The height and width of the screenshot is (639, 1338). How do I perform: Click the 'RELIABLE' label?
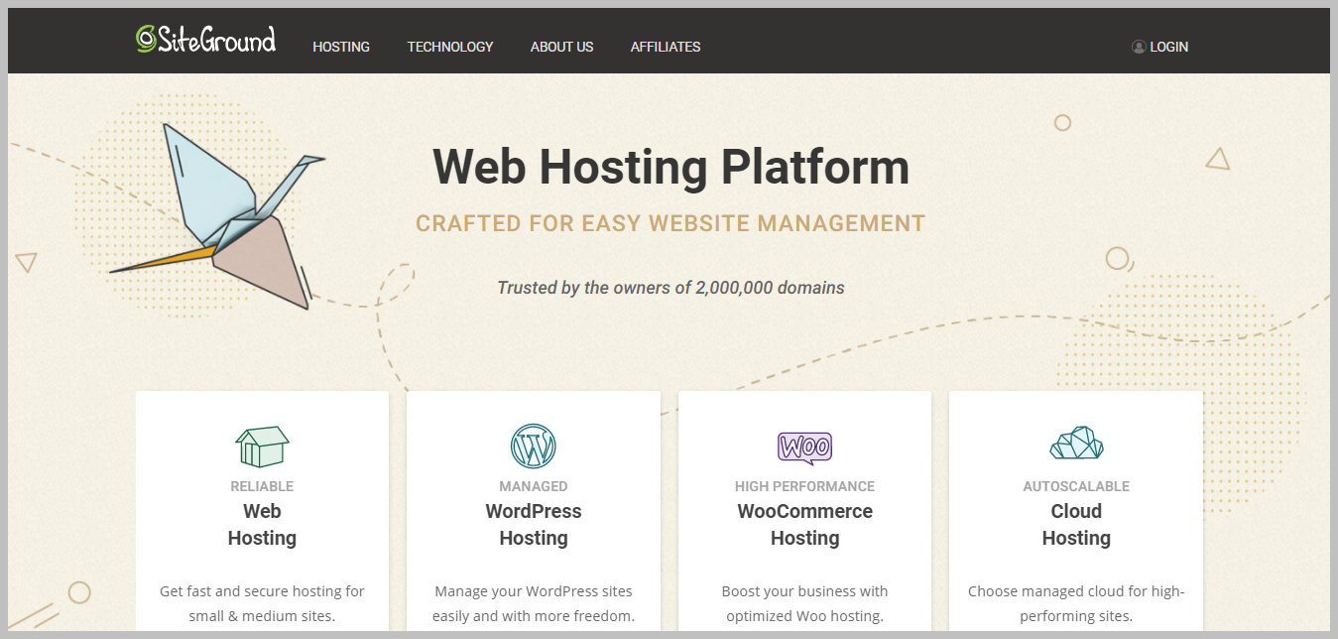click(x=262, y=486)
